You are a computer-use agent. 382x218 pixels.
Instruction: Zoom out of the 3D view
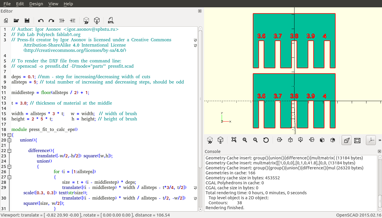255,140
